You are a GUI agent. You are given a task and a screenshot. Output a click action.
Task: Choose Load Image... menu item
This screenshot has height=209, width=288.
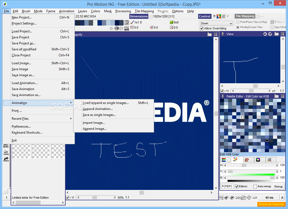[21, 63]
